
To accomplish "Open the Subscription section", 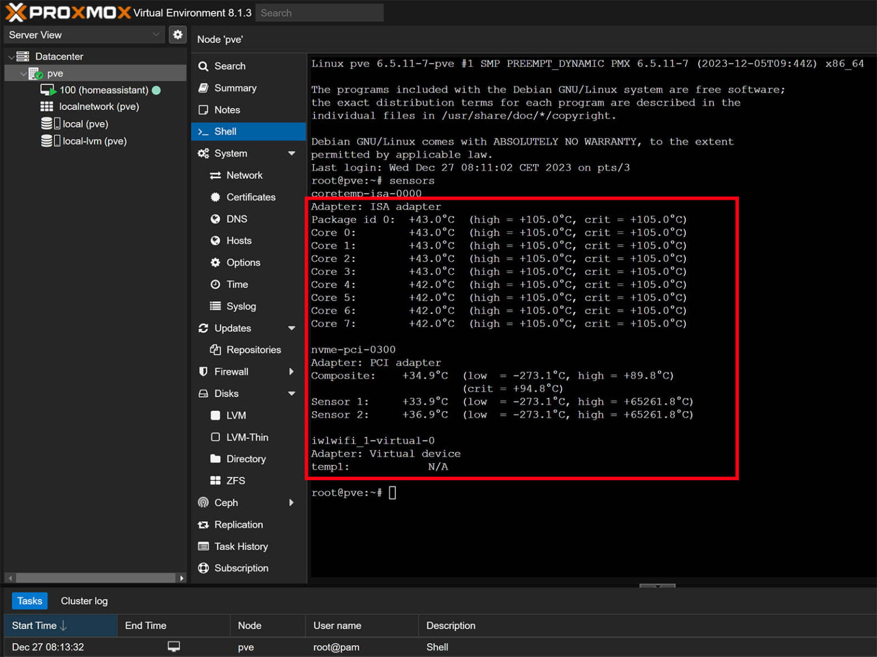I will pos(241,568).
